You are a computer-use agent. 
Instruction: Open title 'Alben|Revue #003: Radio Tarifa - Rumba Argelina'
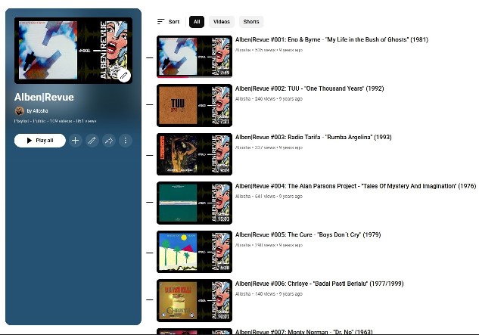pos(313,137)
